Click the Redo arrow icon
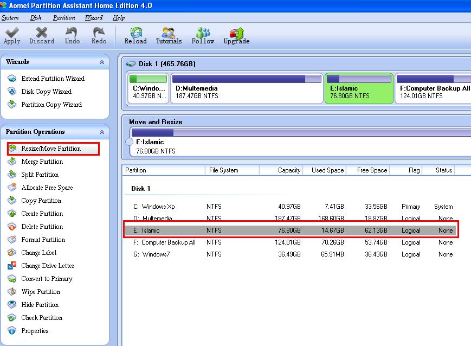Screen dimensions: 471x346 (99, 32)
